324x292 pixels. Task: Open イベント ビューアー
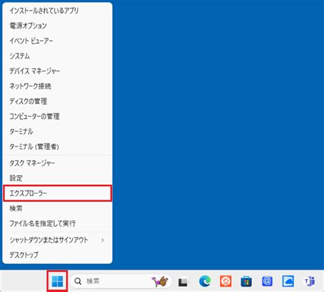coord(57,41)
